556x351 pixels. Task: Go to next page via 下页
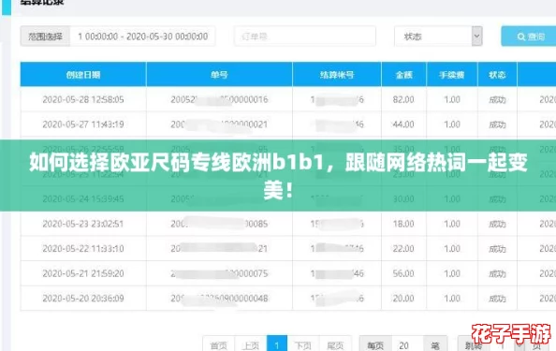tap(303, 344)
